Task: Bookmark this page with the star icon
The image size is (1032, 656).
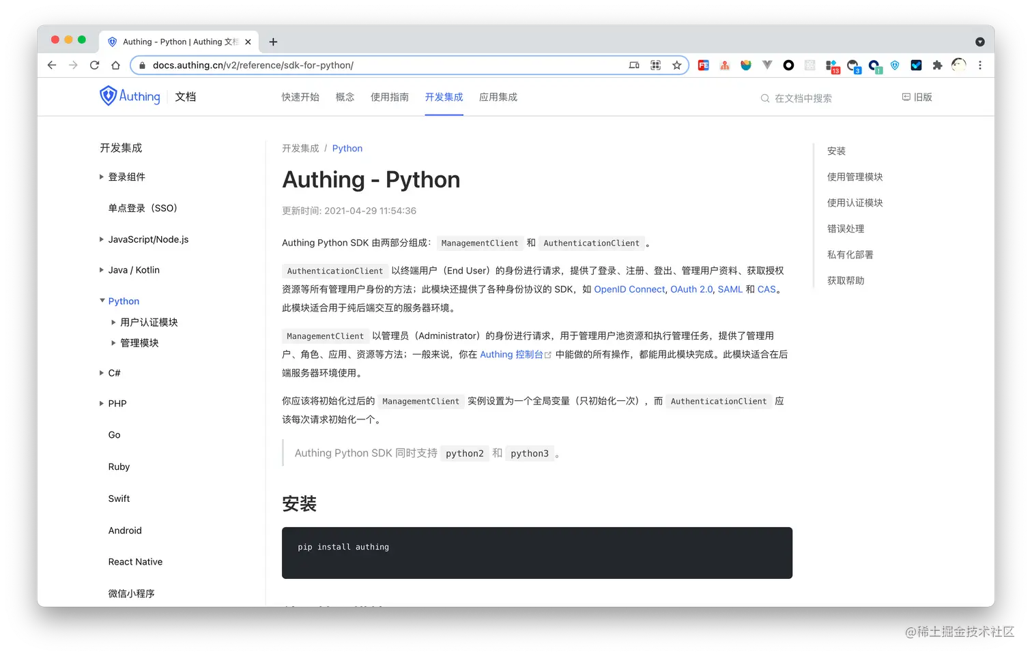Action: click(x=676, y=65)
